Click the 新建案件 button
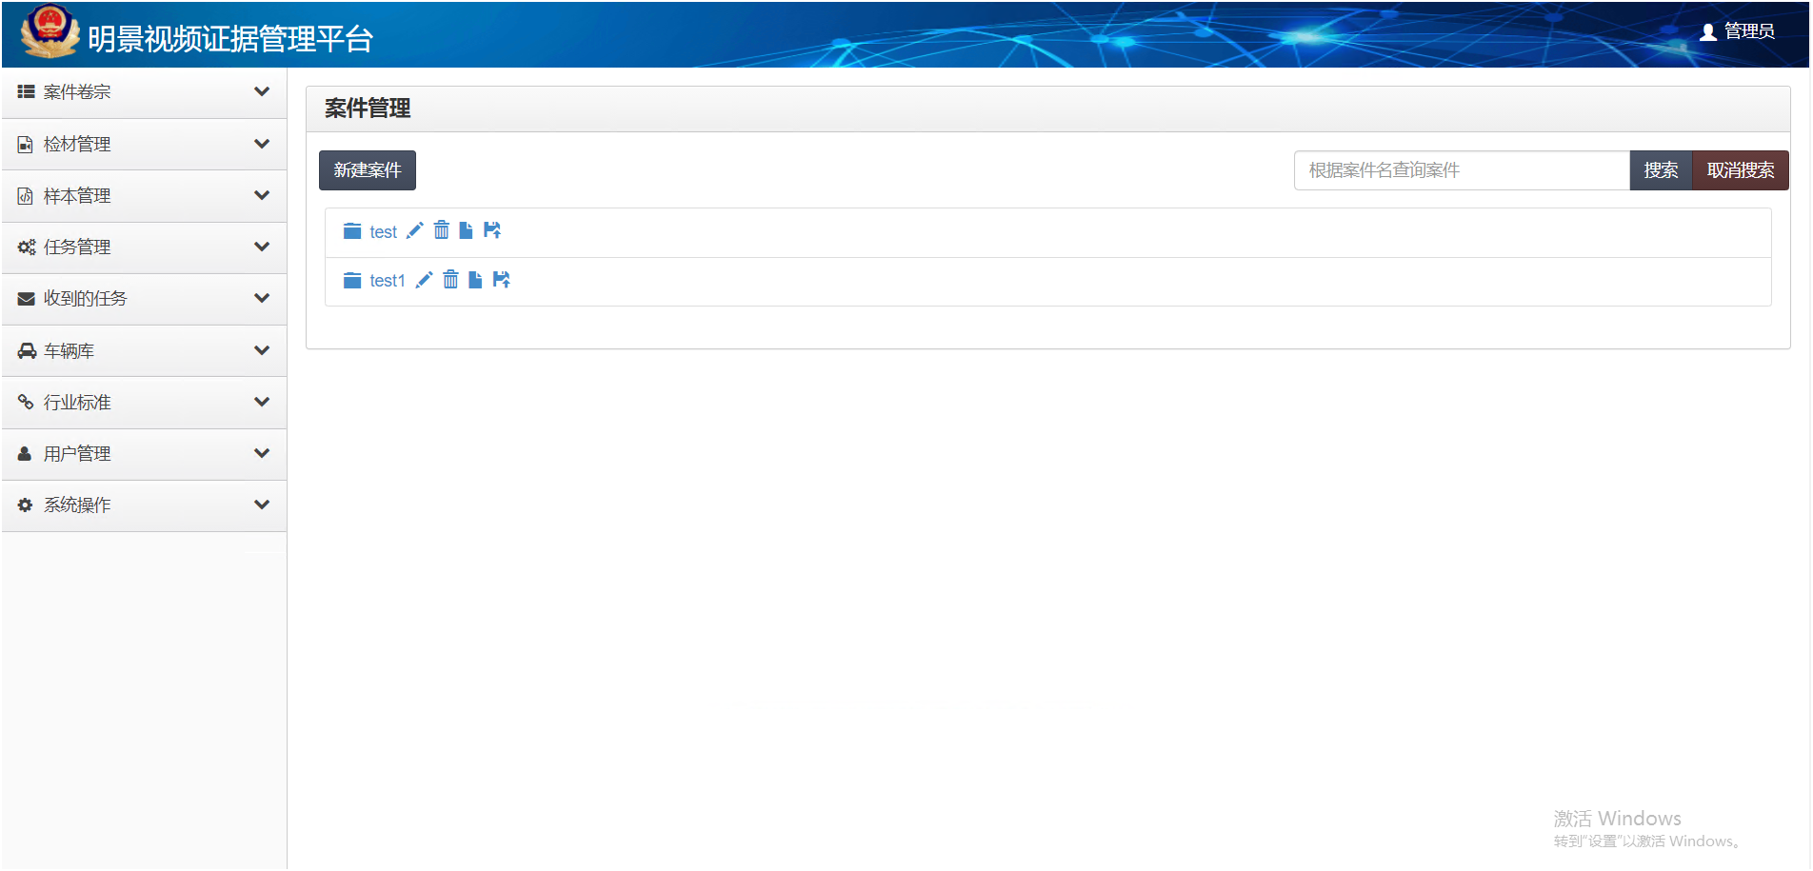Viewport: 1813px width, 871px height. (367, 170)
